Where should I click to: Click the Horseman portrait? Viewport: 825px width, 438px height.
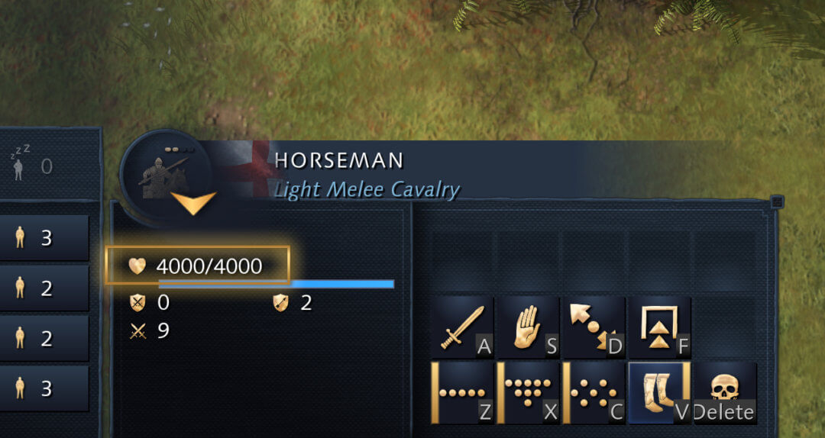coord(166,172)
